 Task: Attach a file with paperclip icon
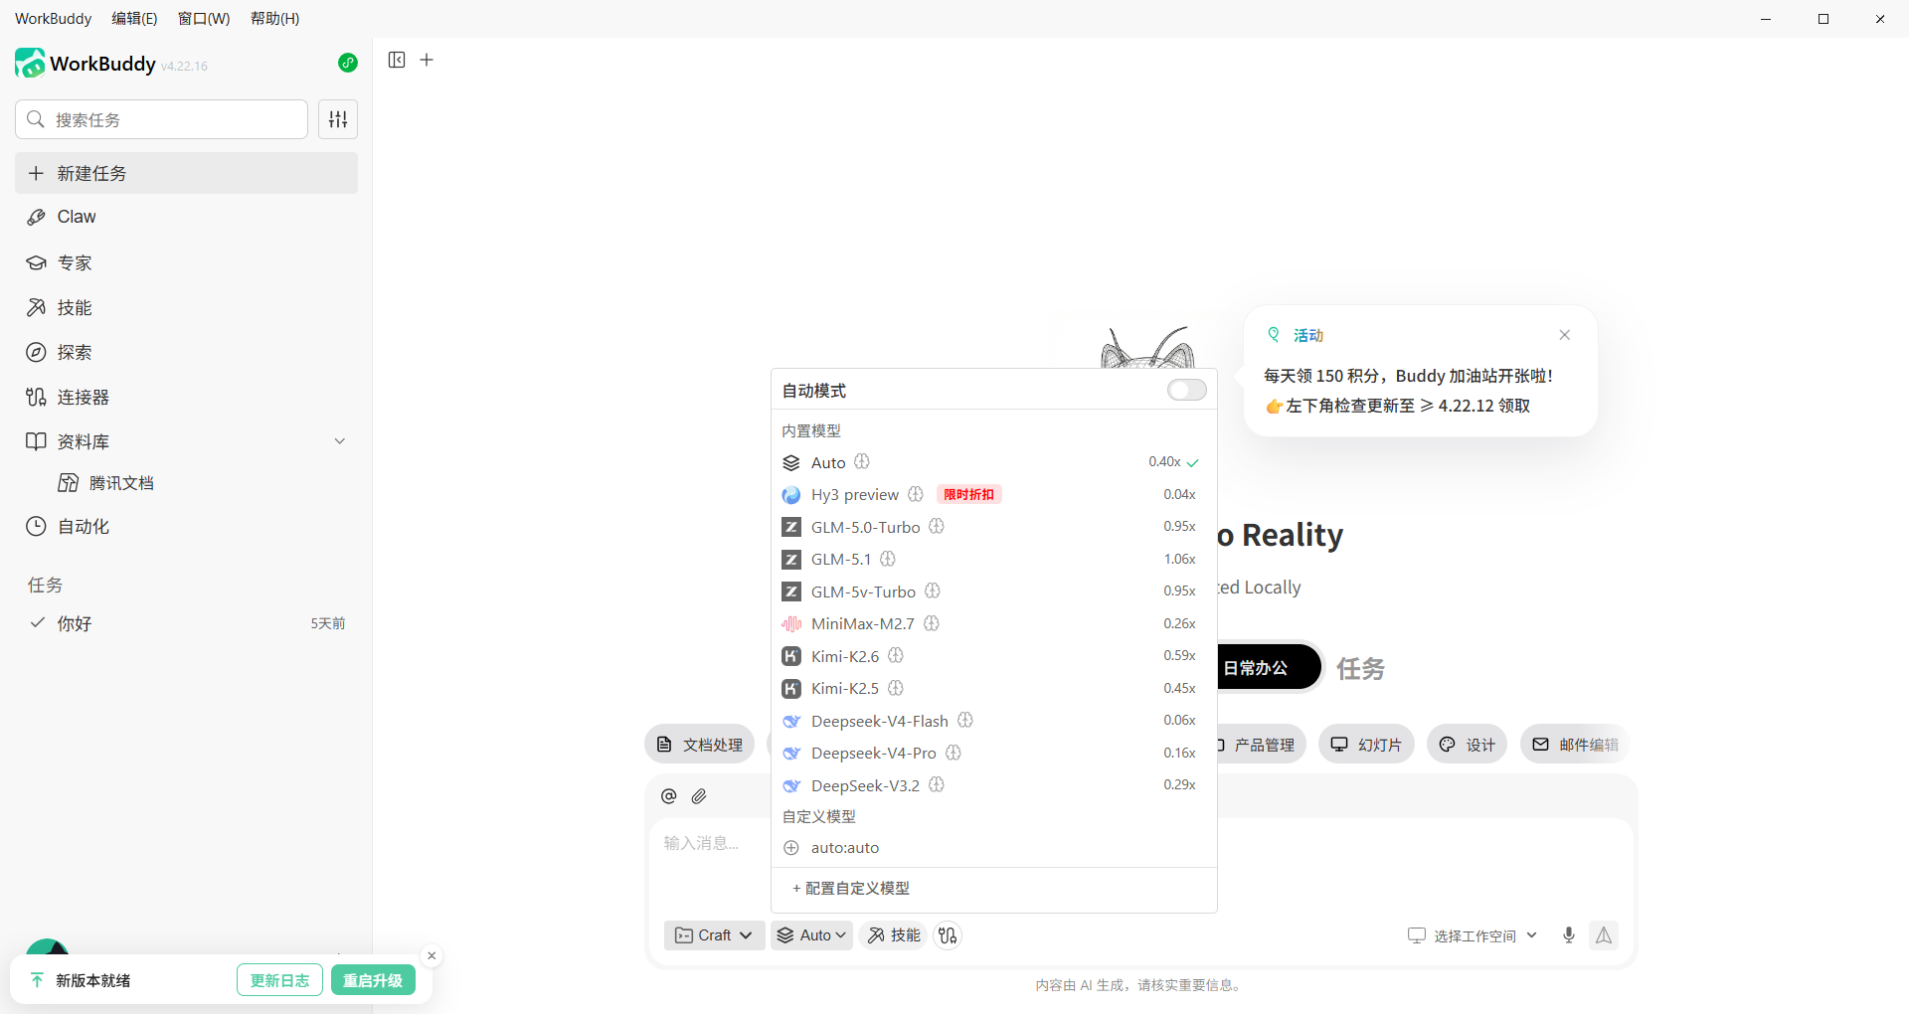point(699,796)
